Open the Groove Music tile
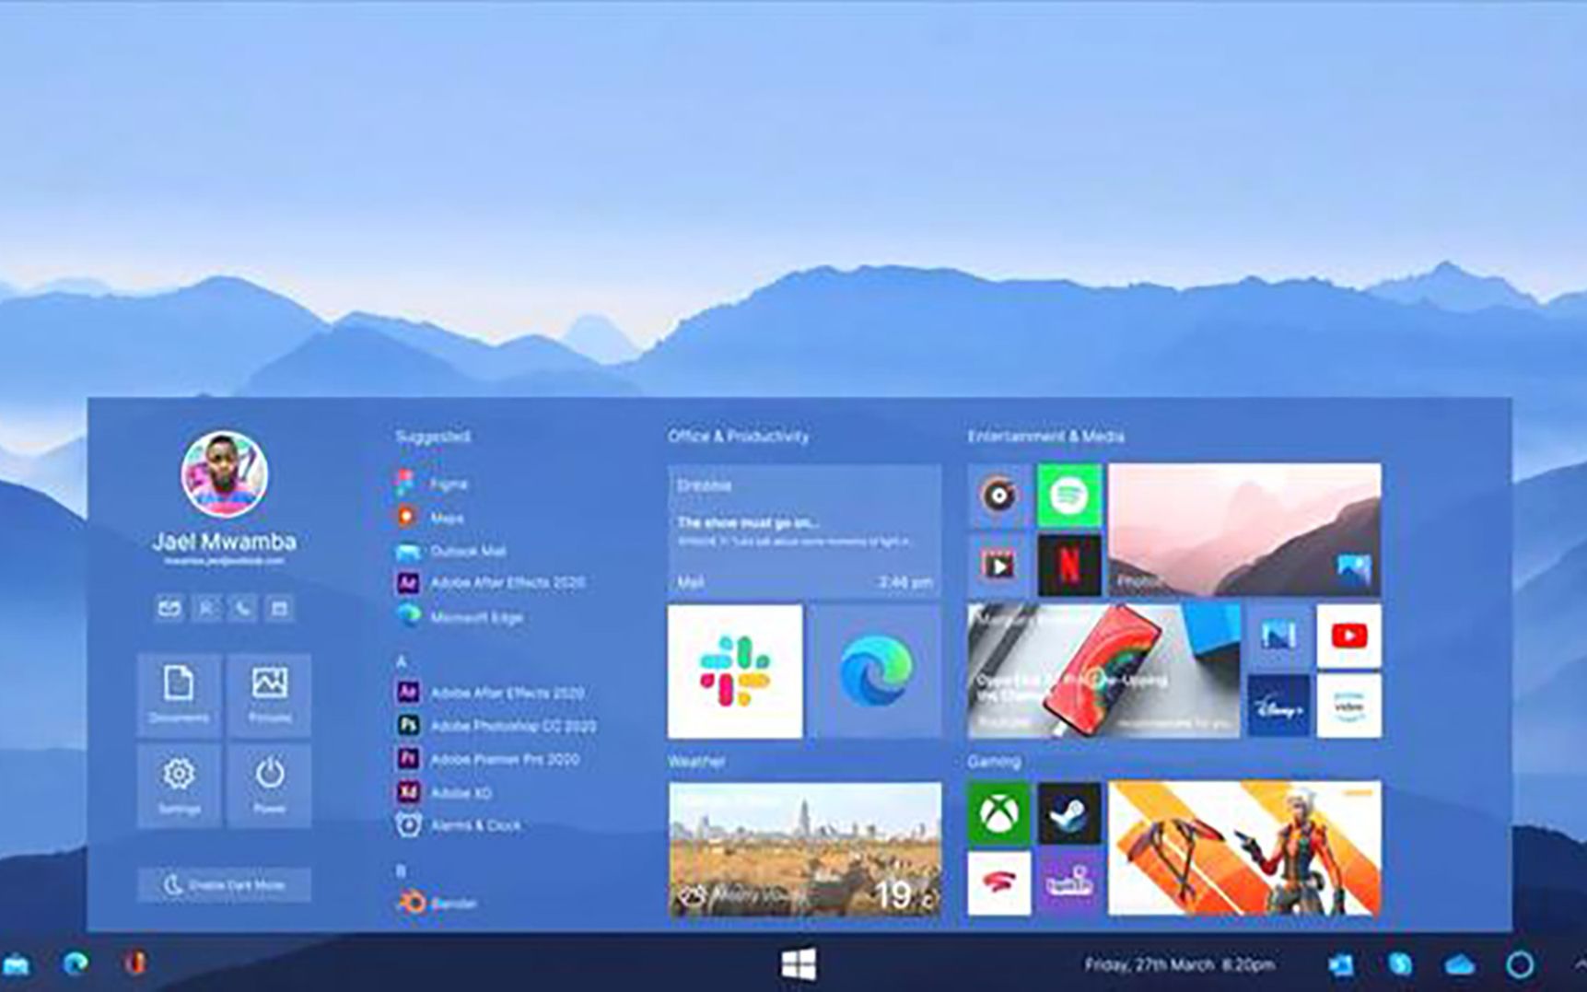1587x992 pixels. coord(998,496)
